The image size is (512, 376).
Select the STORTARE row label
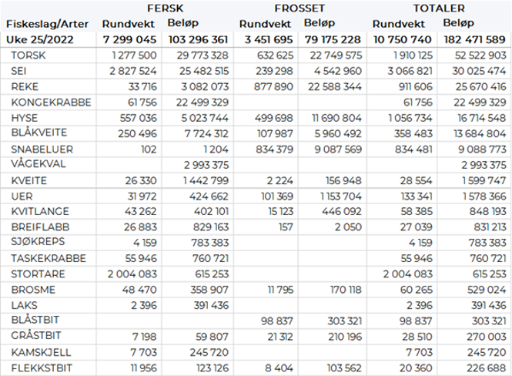tap(39, 274)
